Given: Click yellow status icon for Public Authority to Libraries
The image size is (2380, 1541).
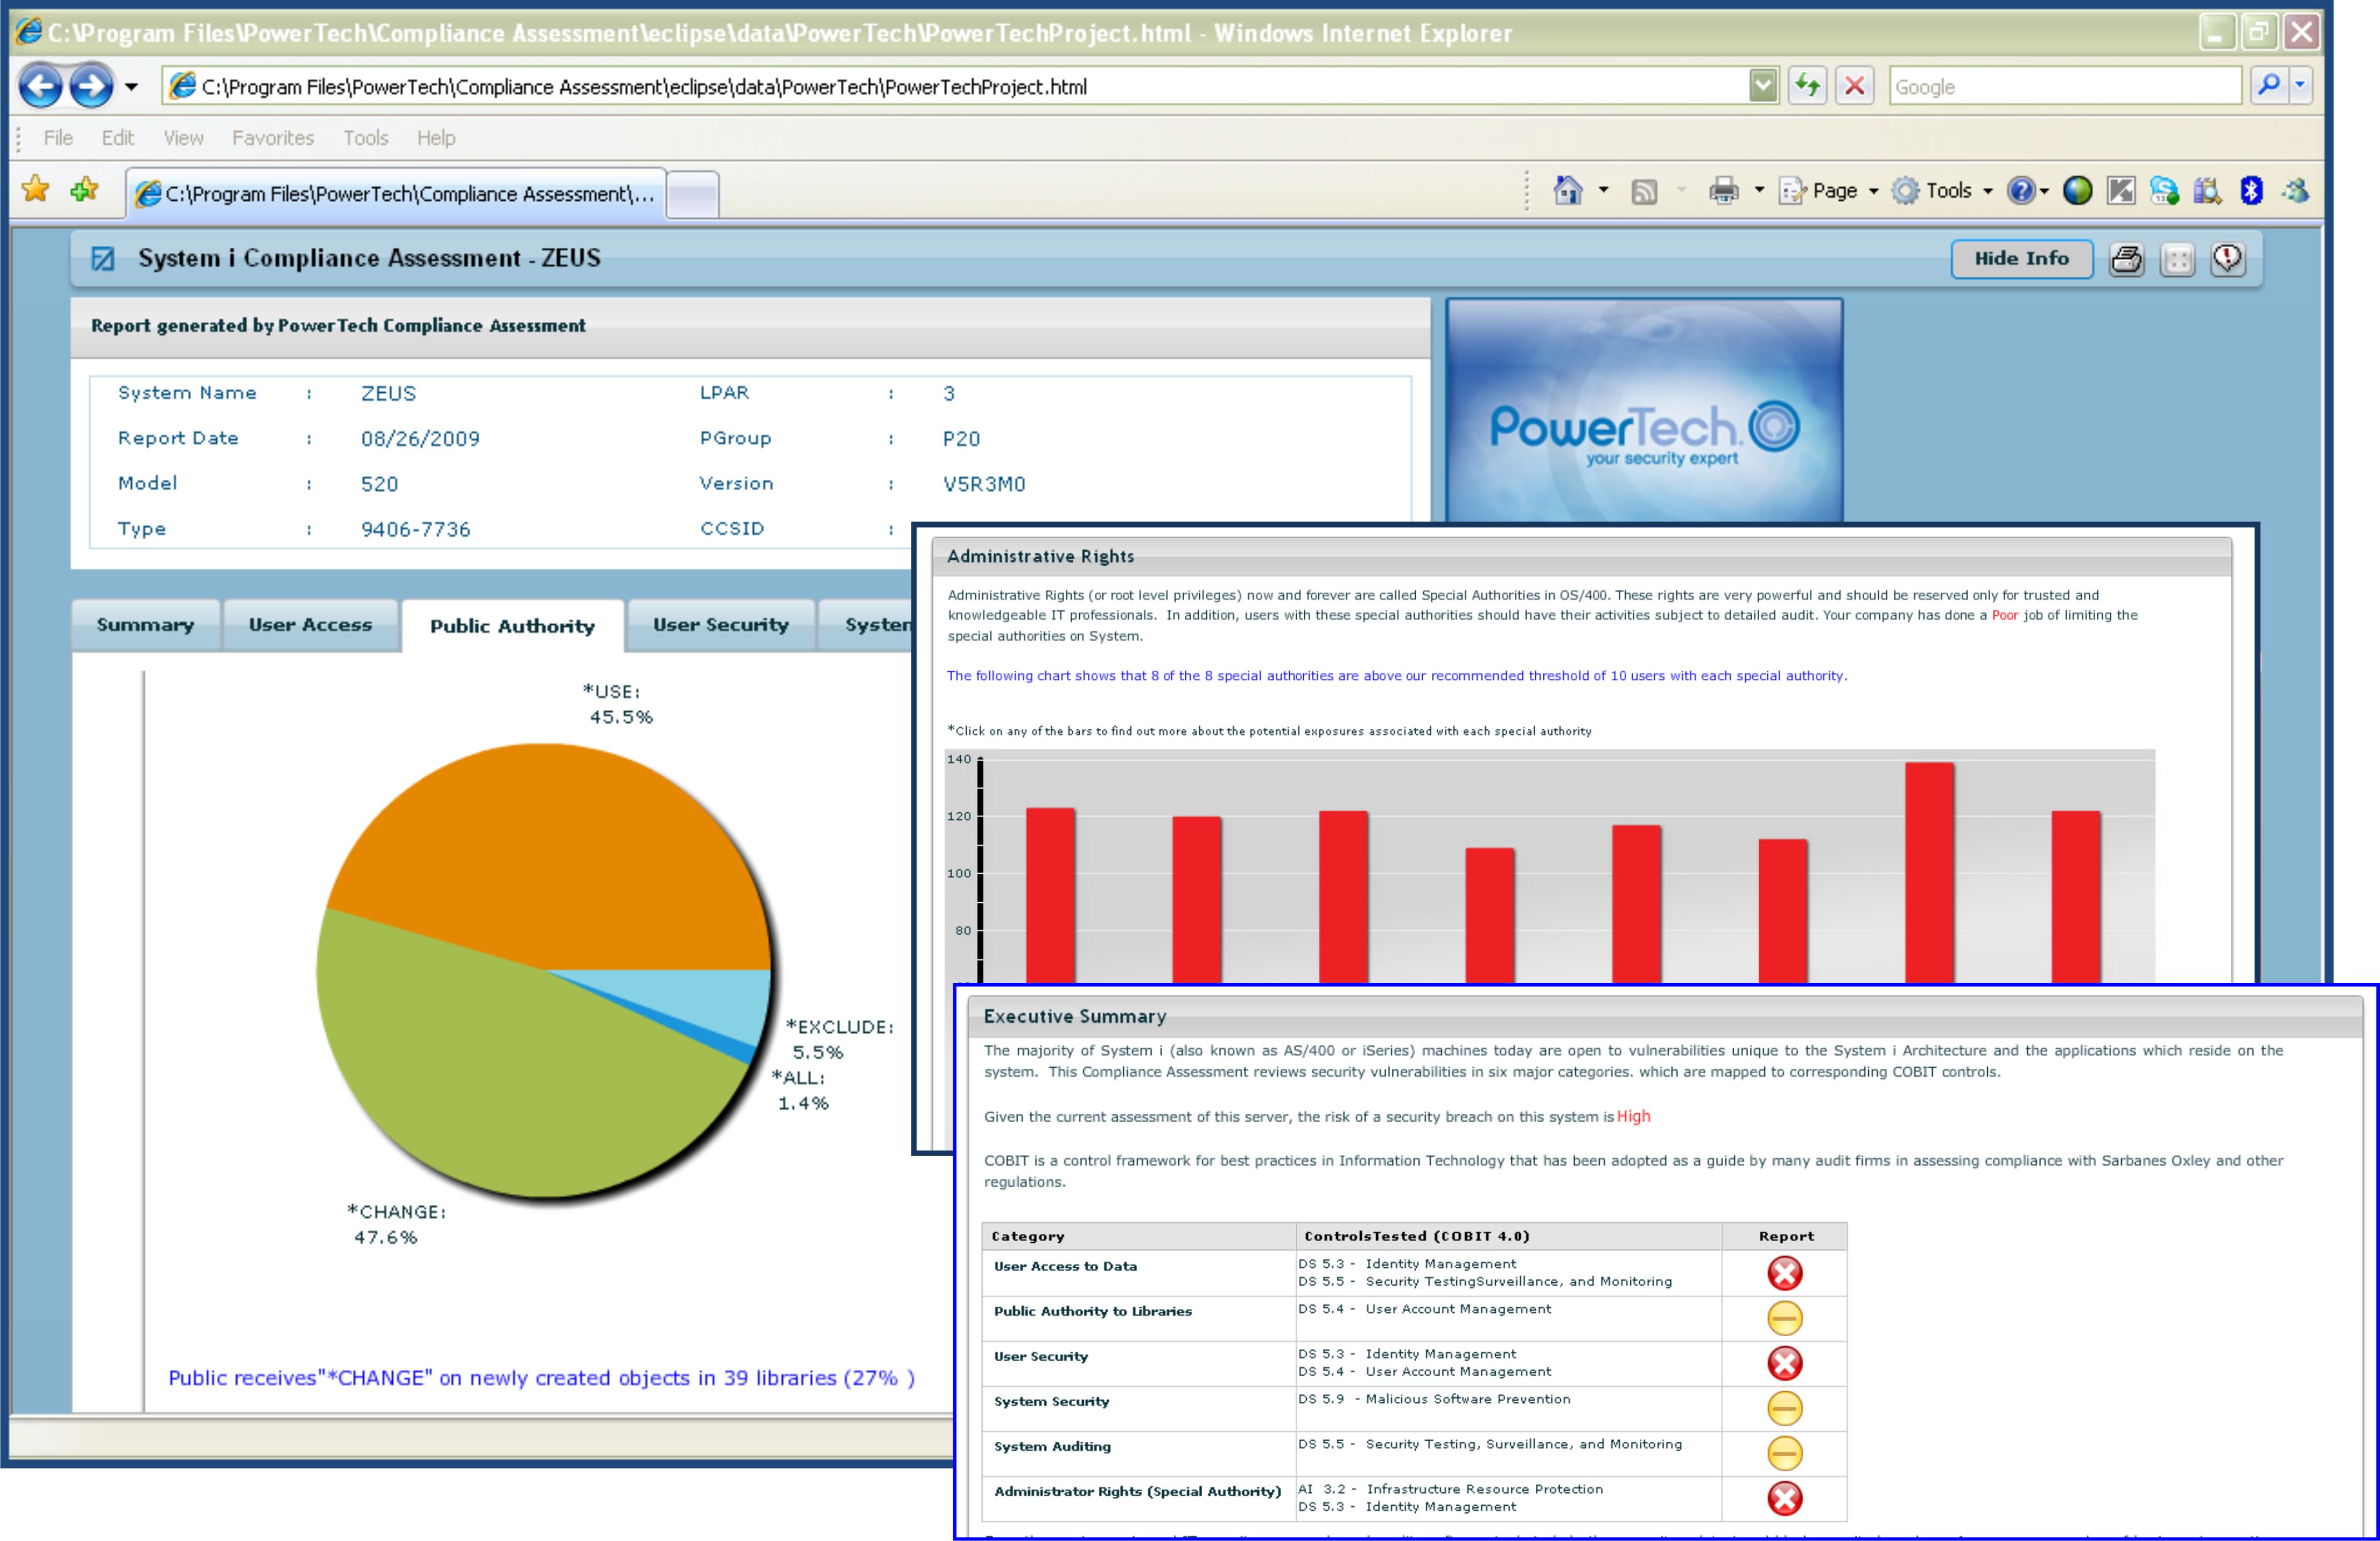Looking at the screenshot, I should (1785, 1318).
